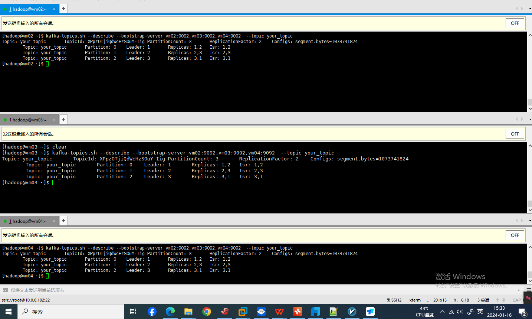
Task: Open Task View from the taskbar
Action: click(x=133, y=312)
